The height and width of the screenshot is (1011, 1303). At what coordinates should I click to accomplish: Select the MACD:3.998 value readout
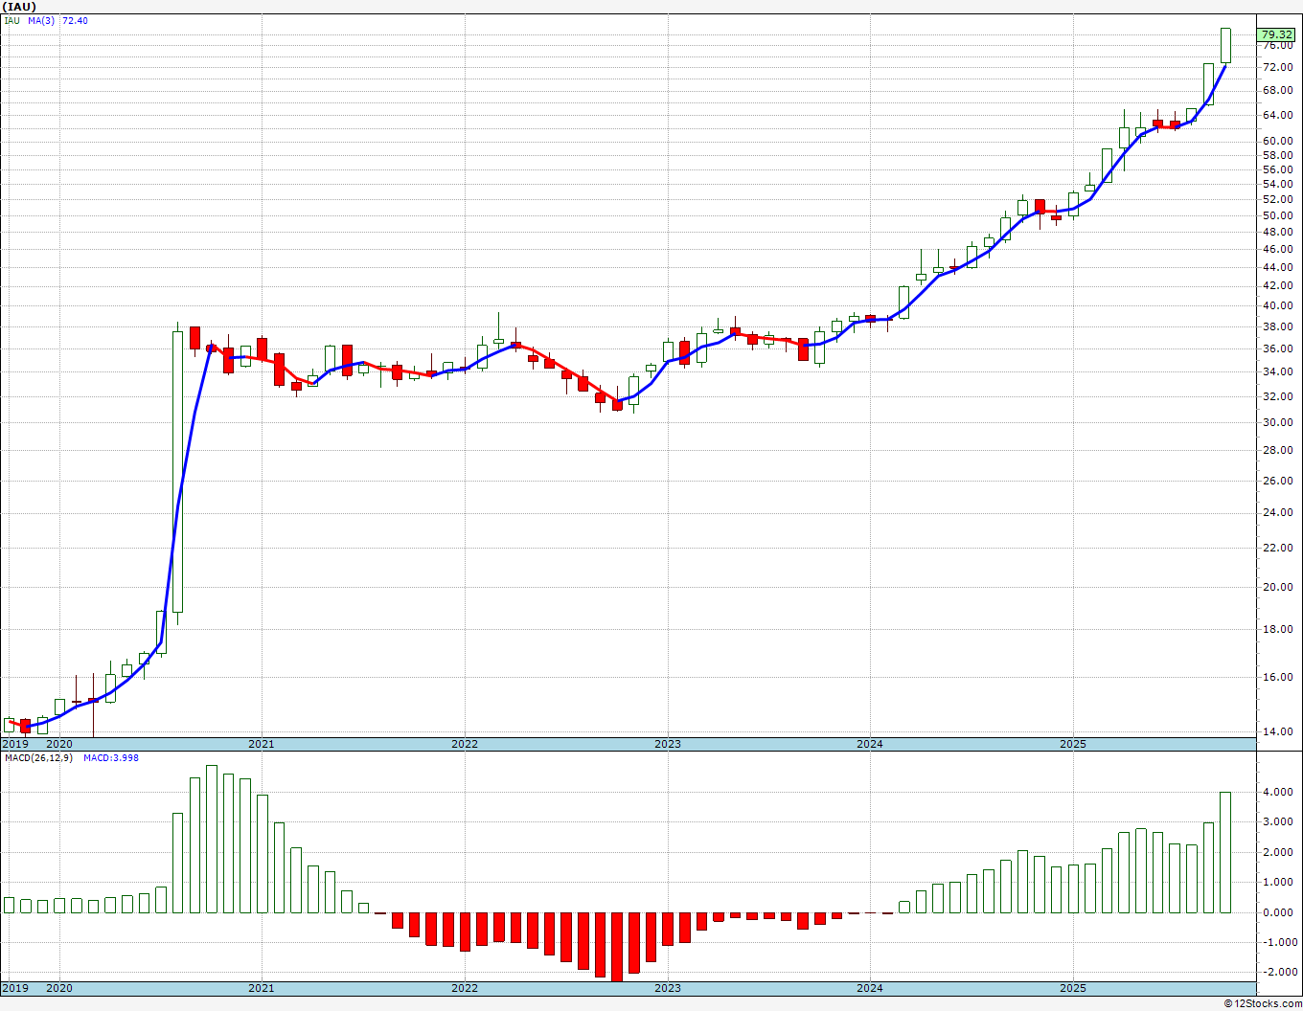(x=111, y=758)
